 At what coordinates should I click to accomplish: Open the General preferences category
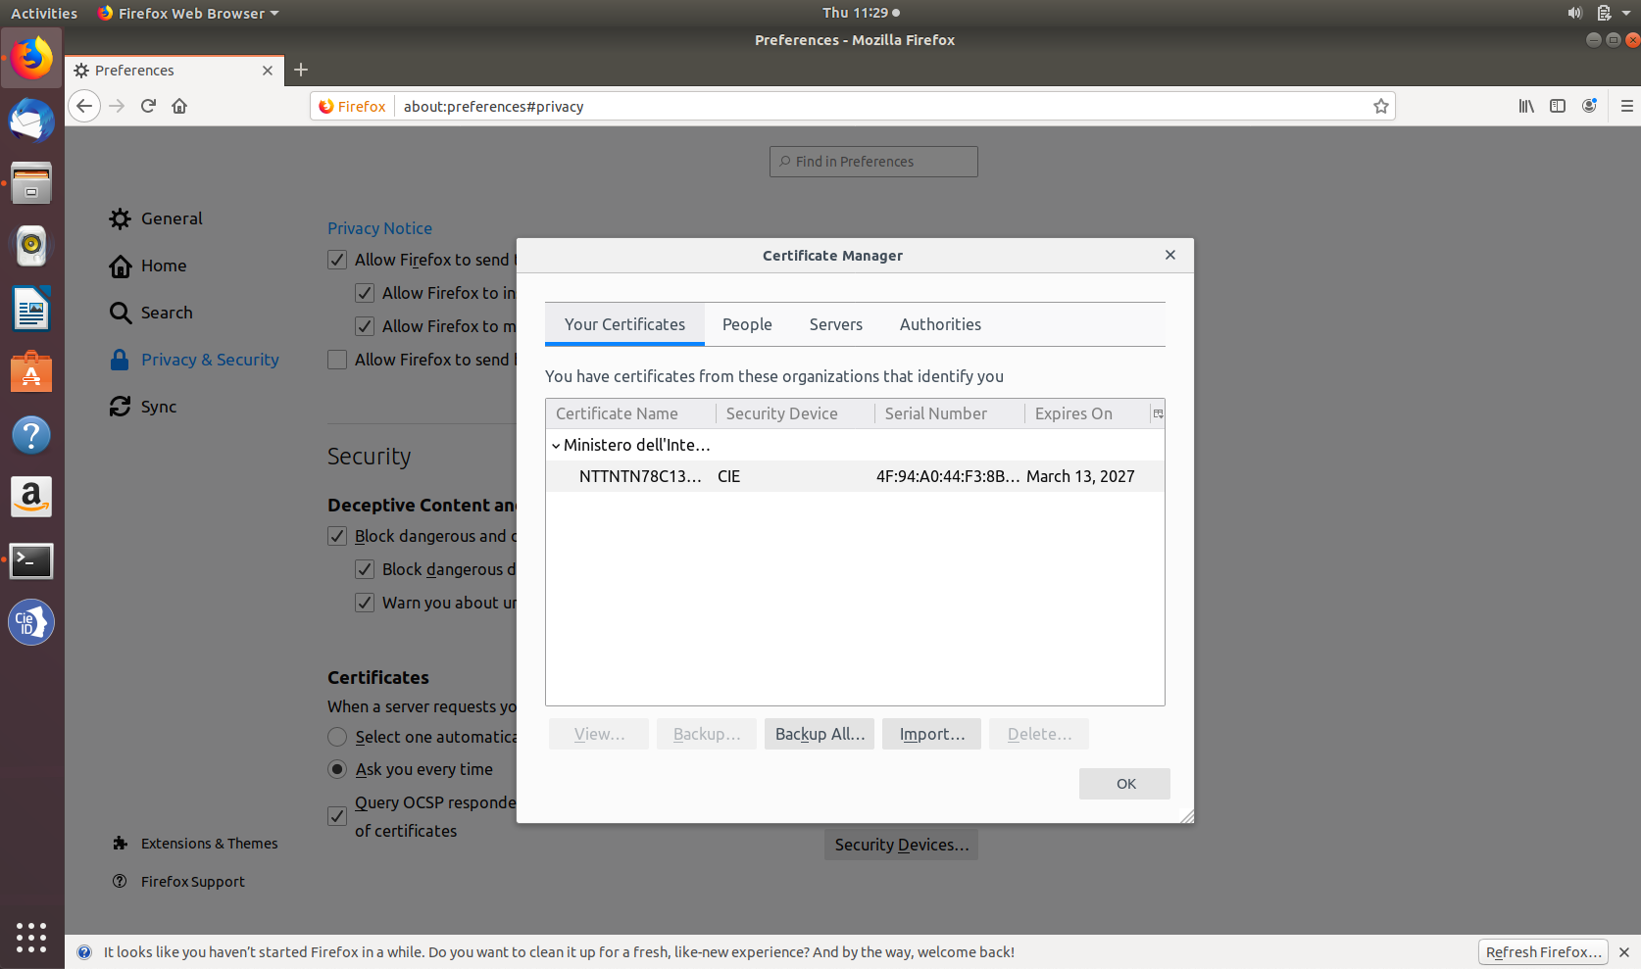click(156, 218)
